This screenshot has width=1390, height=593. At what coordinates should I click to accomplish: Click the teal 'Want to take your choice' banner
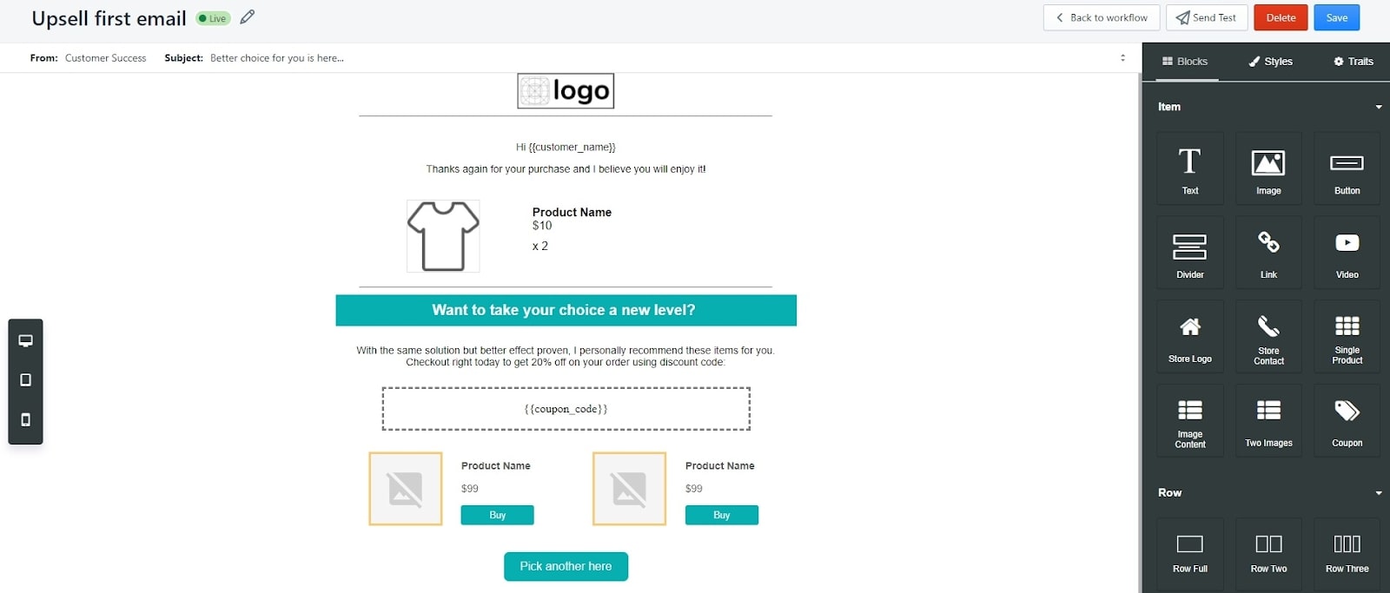[566, 310]
